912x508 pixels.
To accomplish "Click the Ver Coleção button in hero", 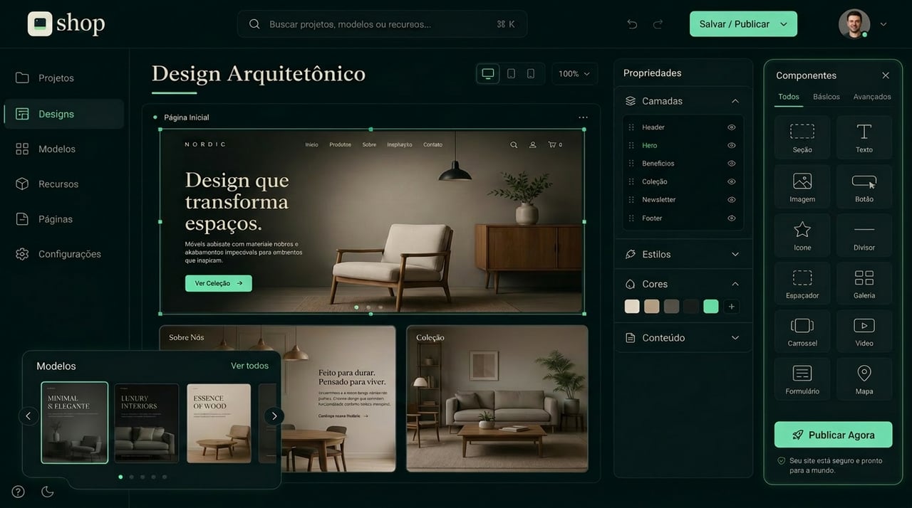I will [x=218, y=283].
